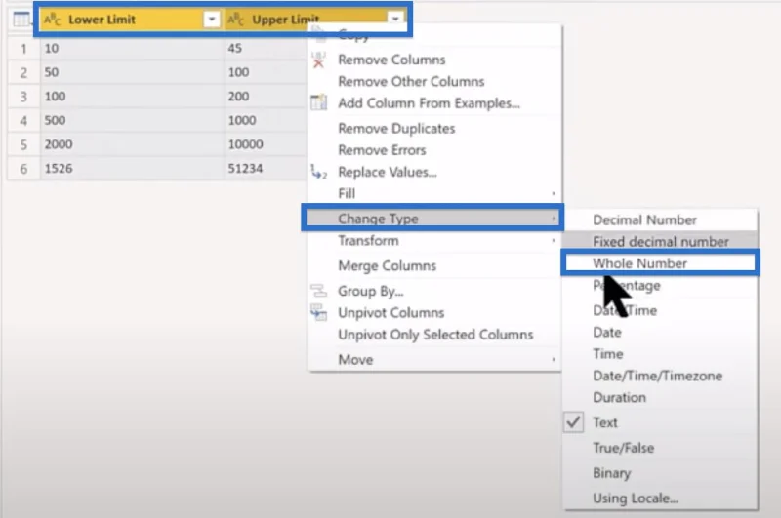Click the Add Column From Examples icon
This screenshot has height=518, width=781.
tap(319, 102)
